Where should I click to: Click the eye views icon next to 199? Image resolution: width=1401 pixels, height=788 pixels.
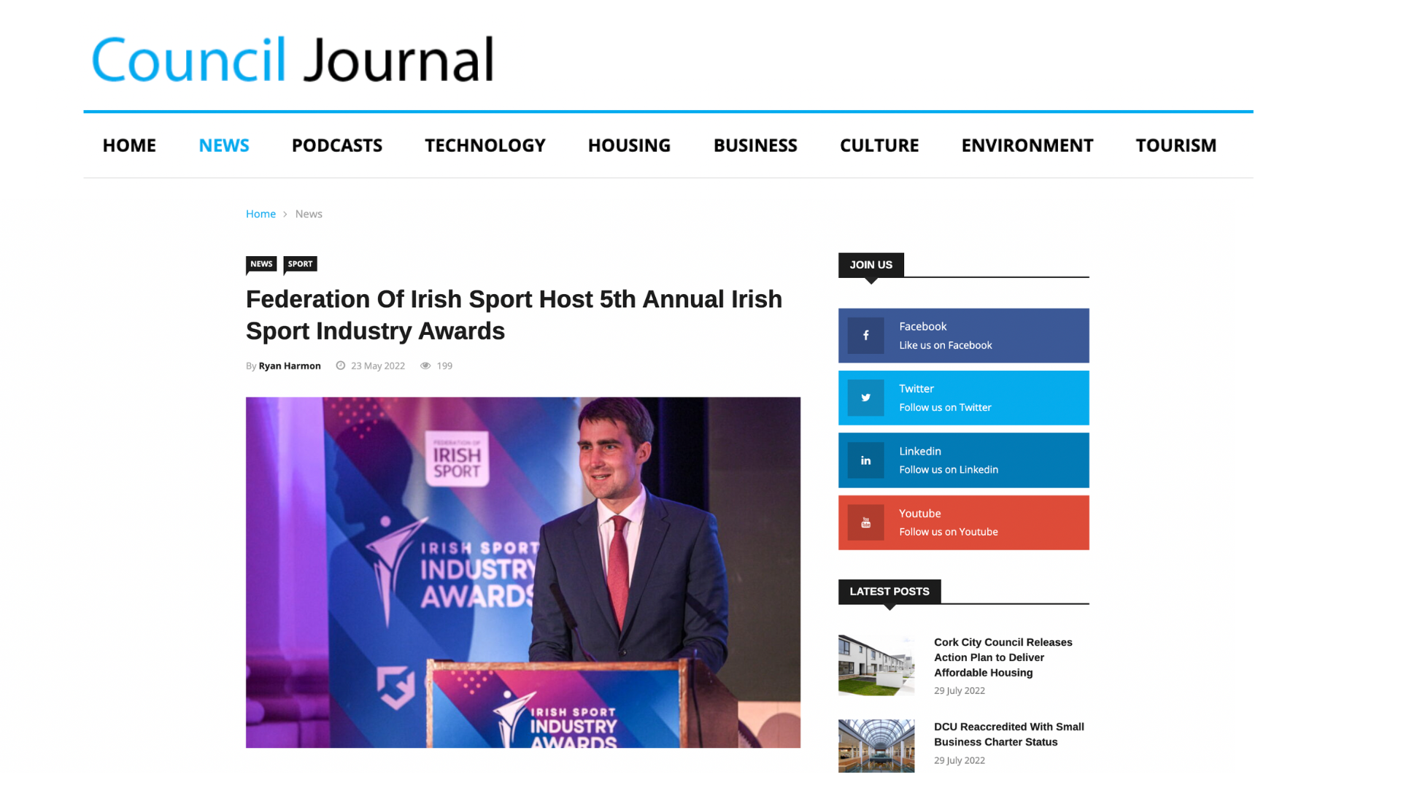click(x=425, y=366)
